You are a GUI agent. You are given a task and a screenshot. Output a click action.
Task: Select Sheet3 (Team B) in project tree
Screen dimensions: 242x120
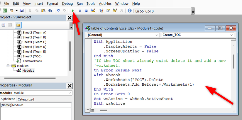pos(34,37)
